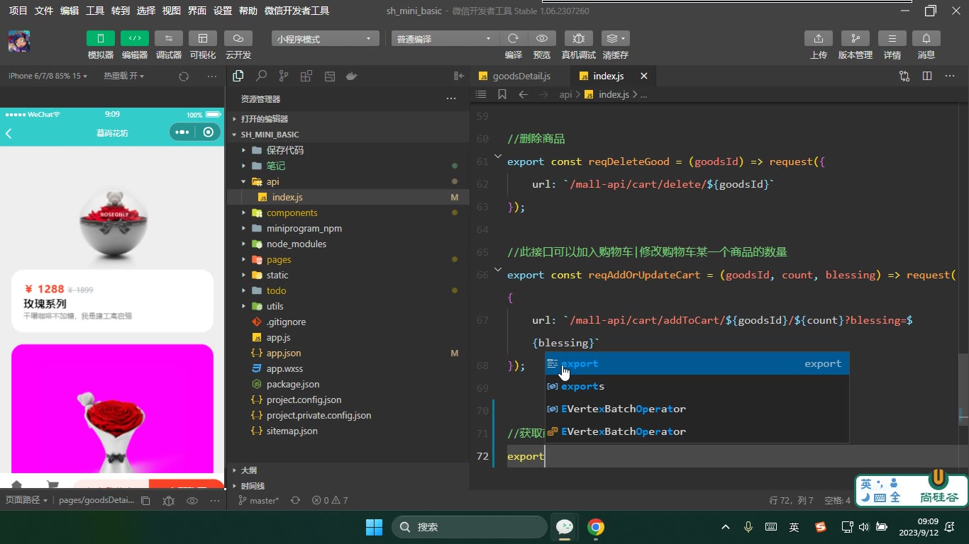Open search icon in sidebar

(261, 76)
